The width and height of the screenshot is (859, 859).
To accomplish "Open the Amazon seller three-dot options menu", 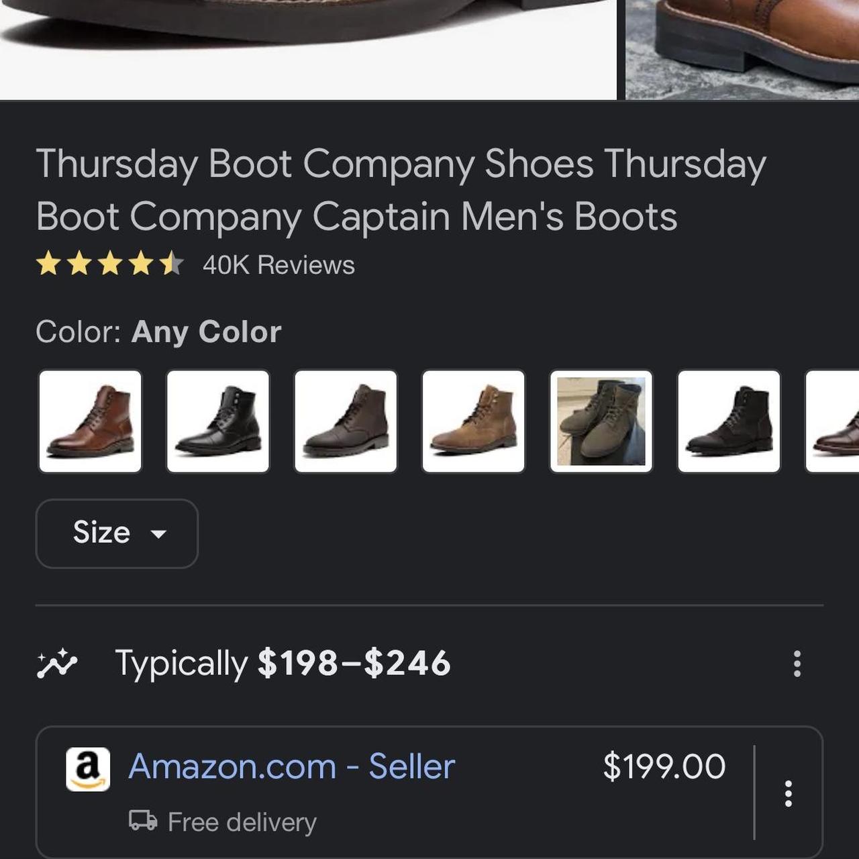I will (x=789, y=793).
